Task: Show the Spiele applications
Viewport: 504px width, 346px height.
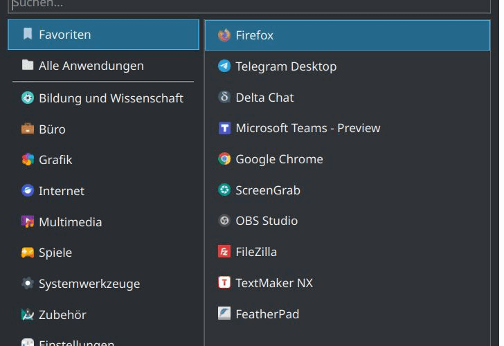Action: click(x=104, y=253)
